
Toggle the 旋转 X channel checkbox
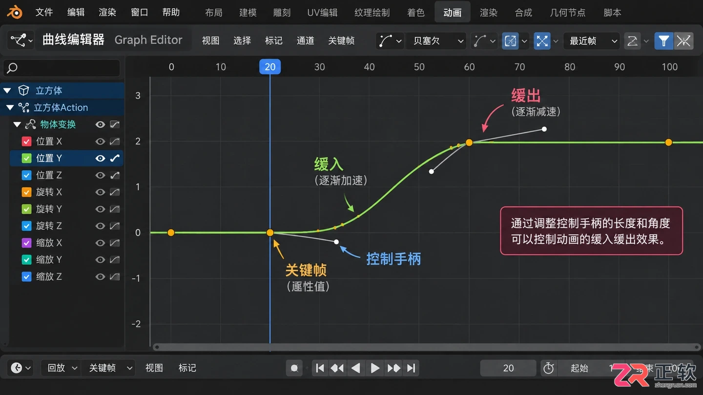click(x=27, y=192)
